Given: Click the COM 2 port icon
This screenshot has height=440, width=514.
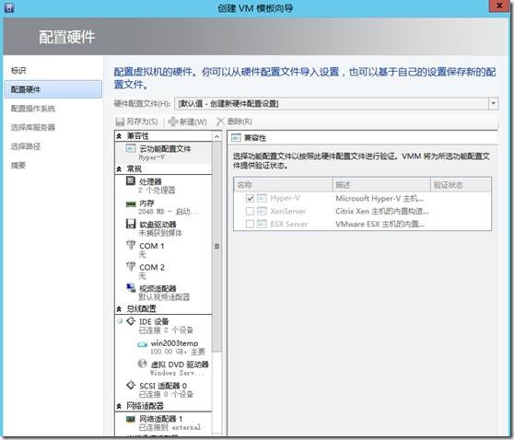Looking at the screenshot, I should point(131,267).
